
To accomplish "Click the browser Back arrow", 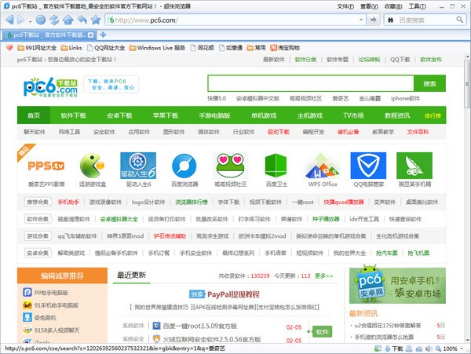I will pos(9,20).
